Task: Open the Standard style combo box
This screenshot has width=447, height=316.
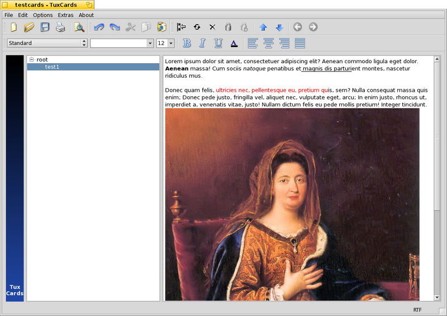Action: tap(47, 43)
